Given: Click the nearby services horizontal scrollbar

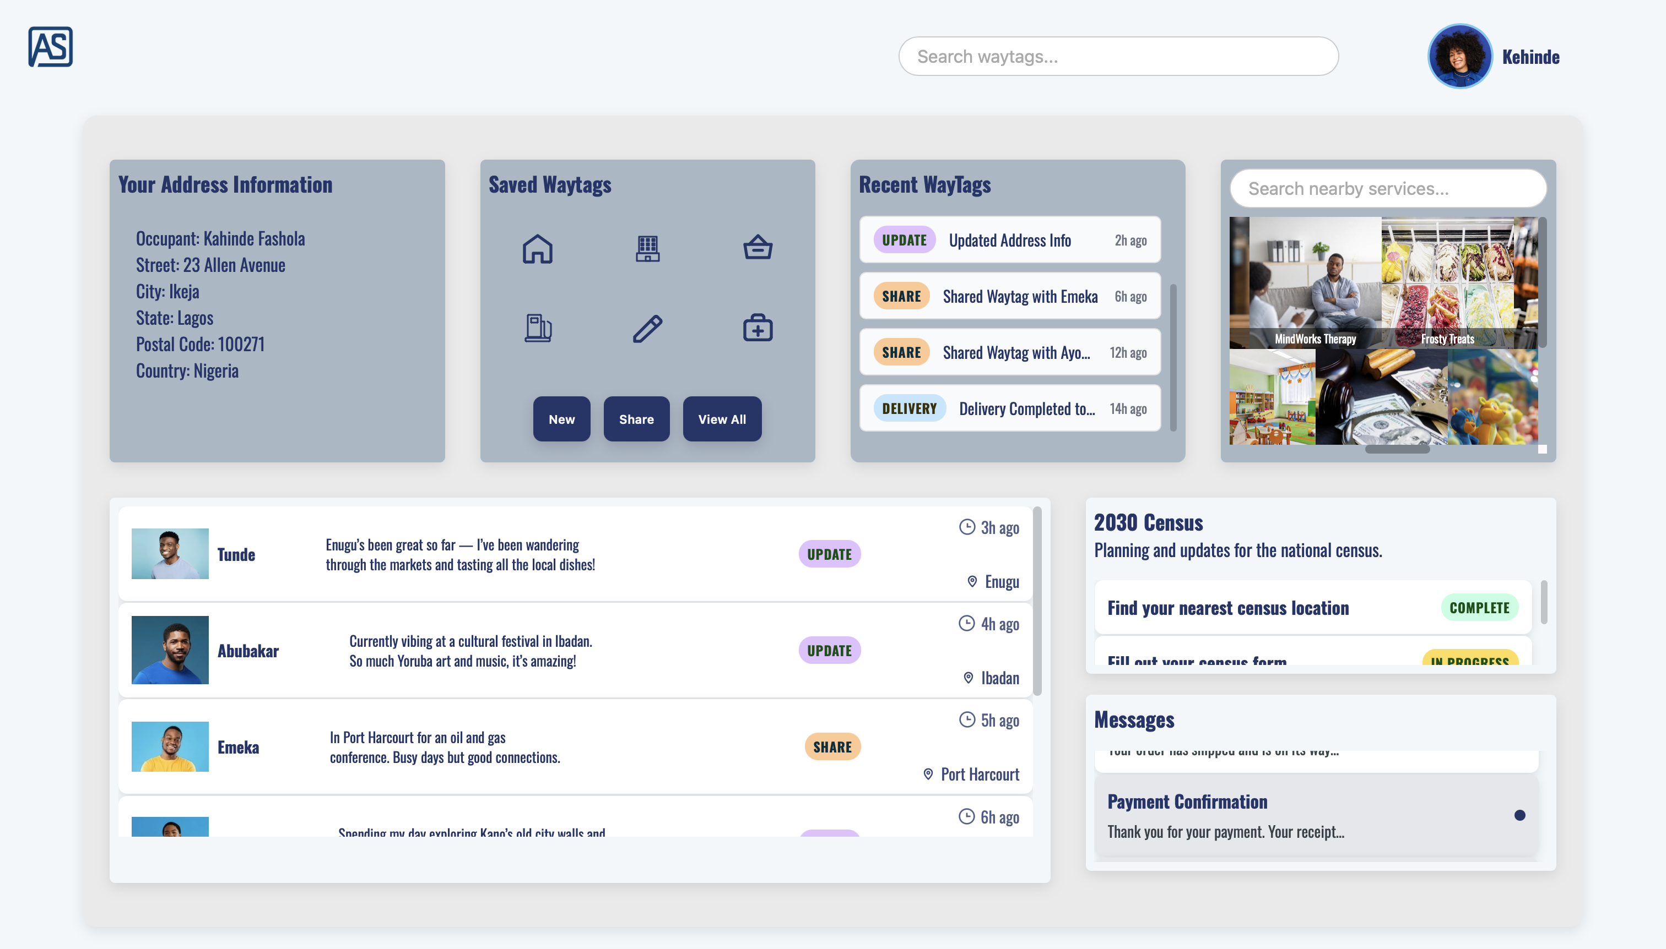Looking at the screenshot, I should coord(1397,449).
